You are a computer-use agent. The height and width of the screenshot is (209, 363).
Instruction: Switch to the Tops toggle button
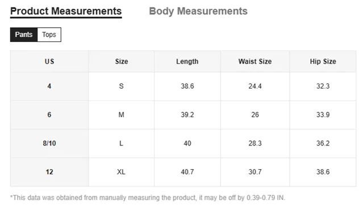coord(49,35)
